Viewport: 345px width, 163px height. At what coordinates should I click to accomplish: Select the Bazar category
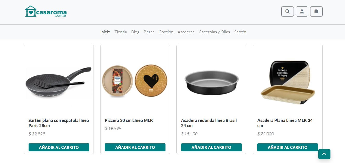149,32
